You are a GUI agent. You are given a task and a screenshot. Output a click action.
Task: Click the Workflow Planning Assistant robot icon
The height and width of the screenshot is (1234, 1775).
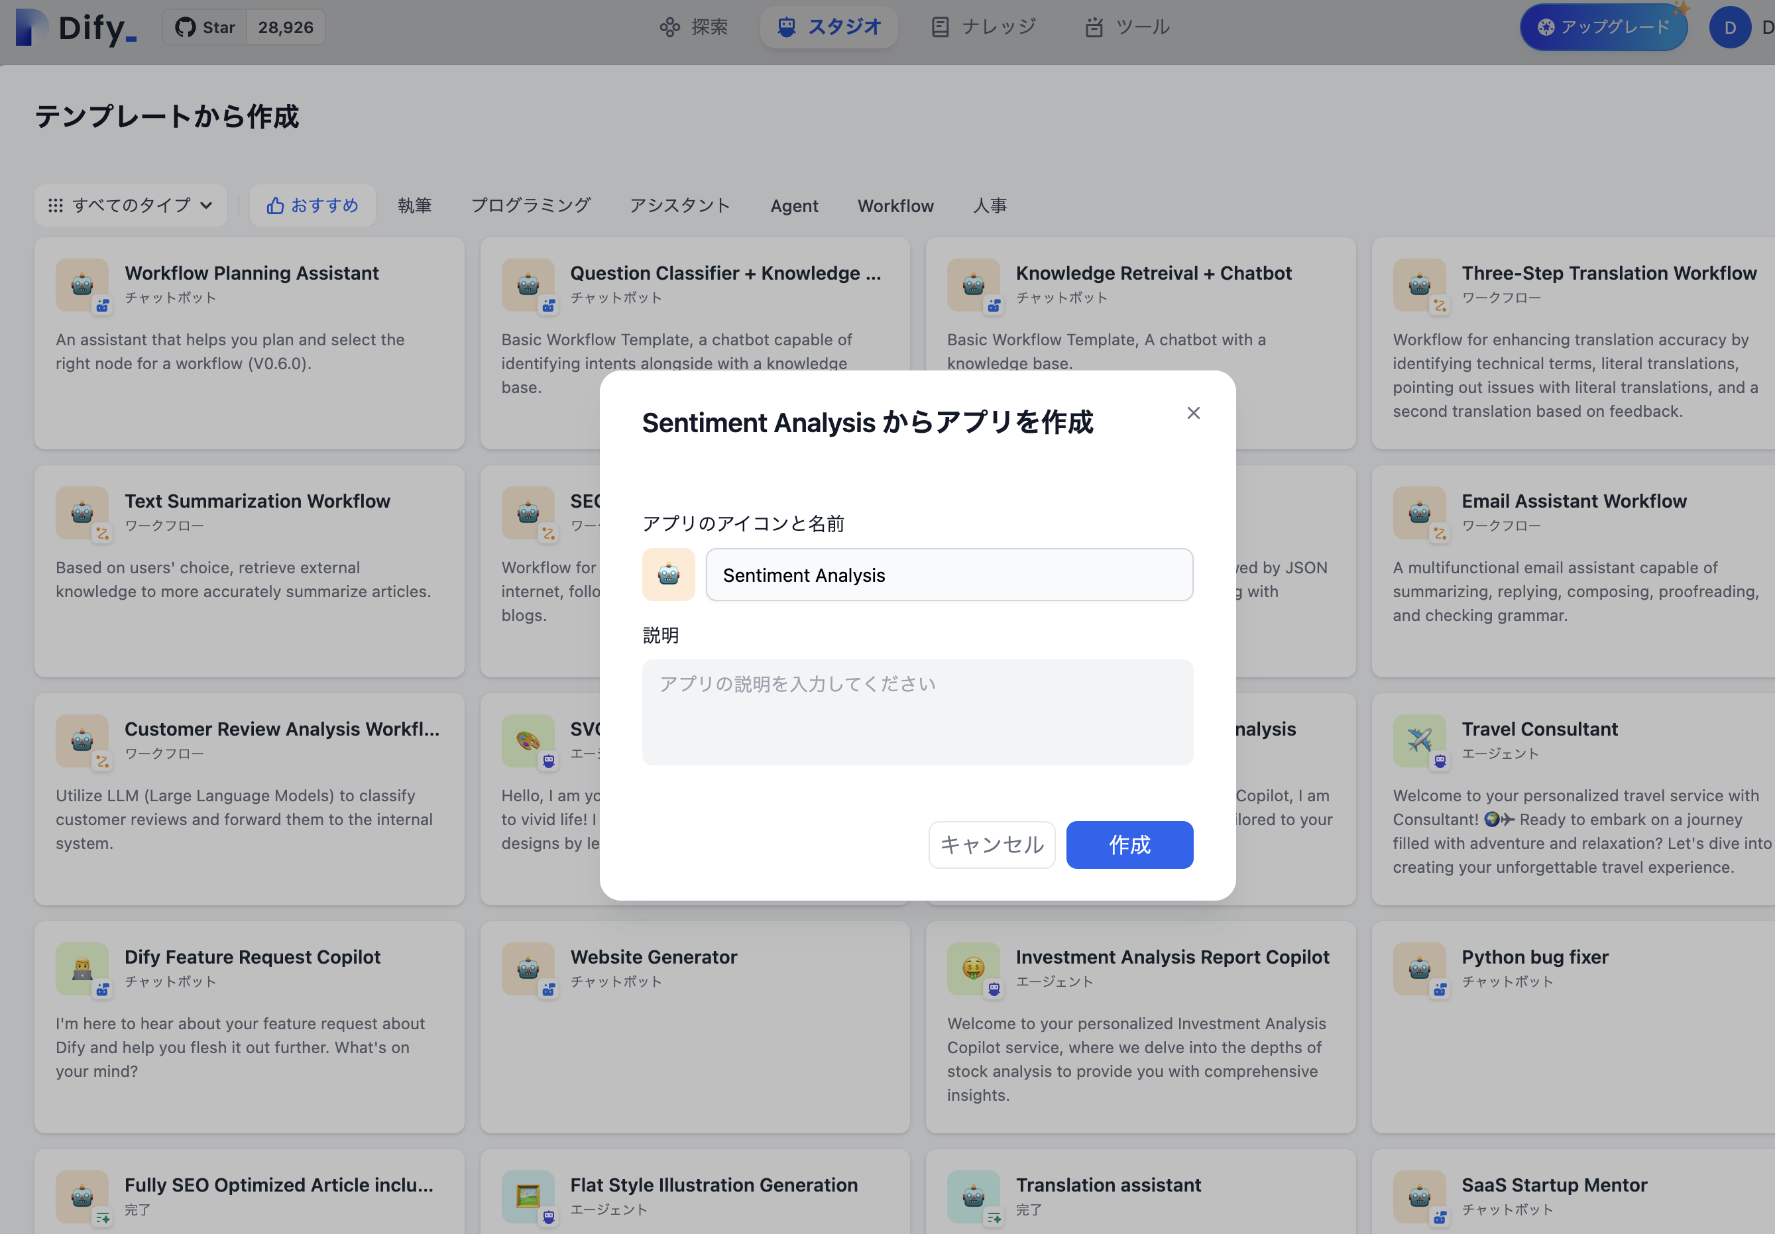tap(82, 284)
